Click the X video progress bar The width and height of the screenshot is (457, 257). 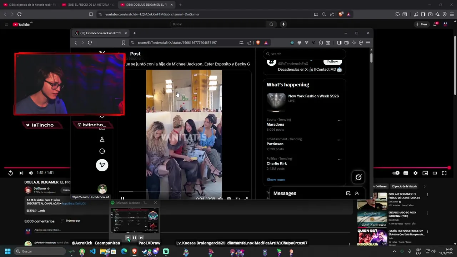(x=184, y=192)
